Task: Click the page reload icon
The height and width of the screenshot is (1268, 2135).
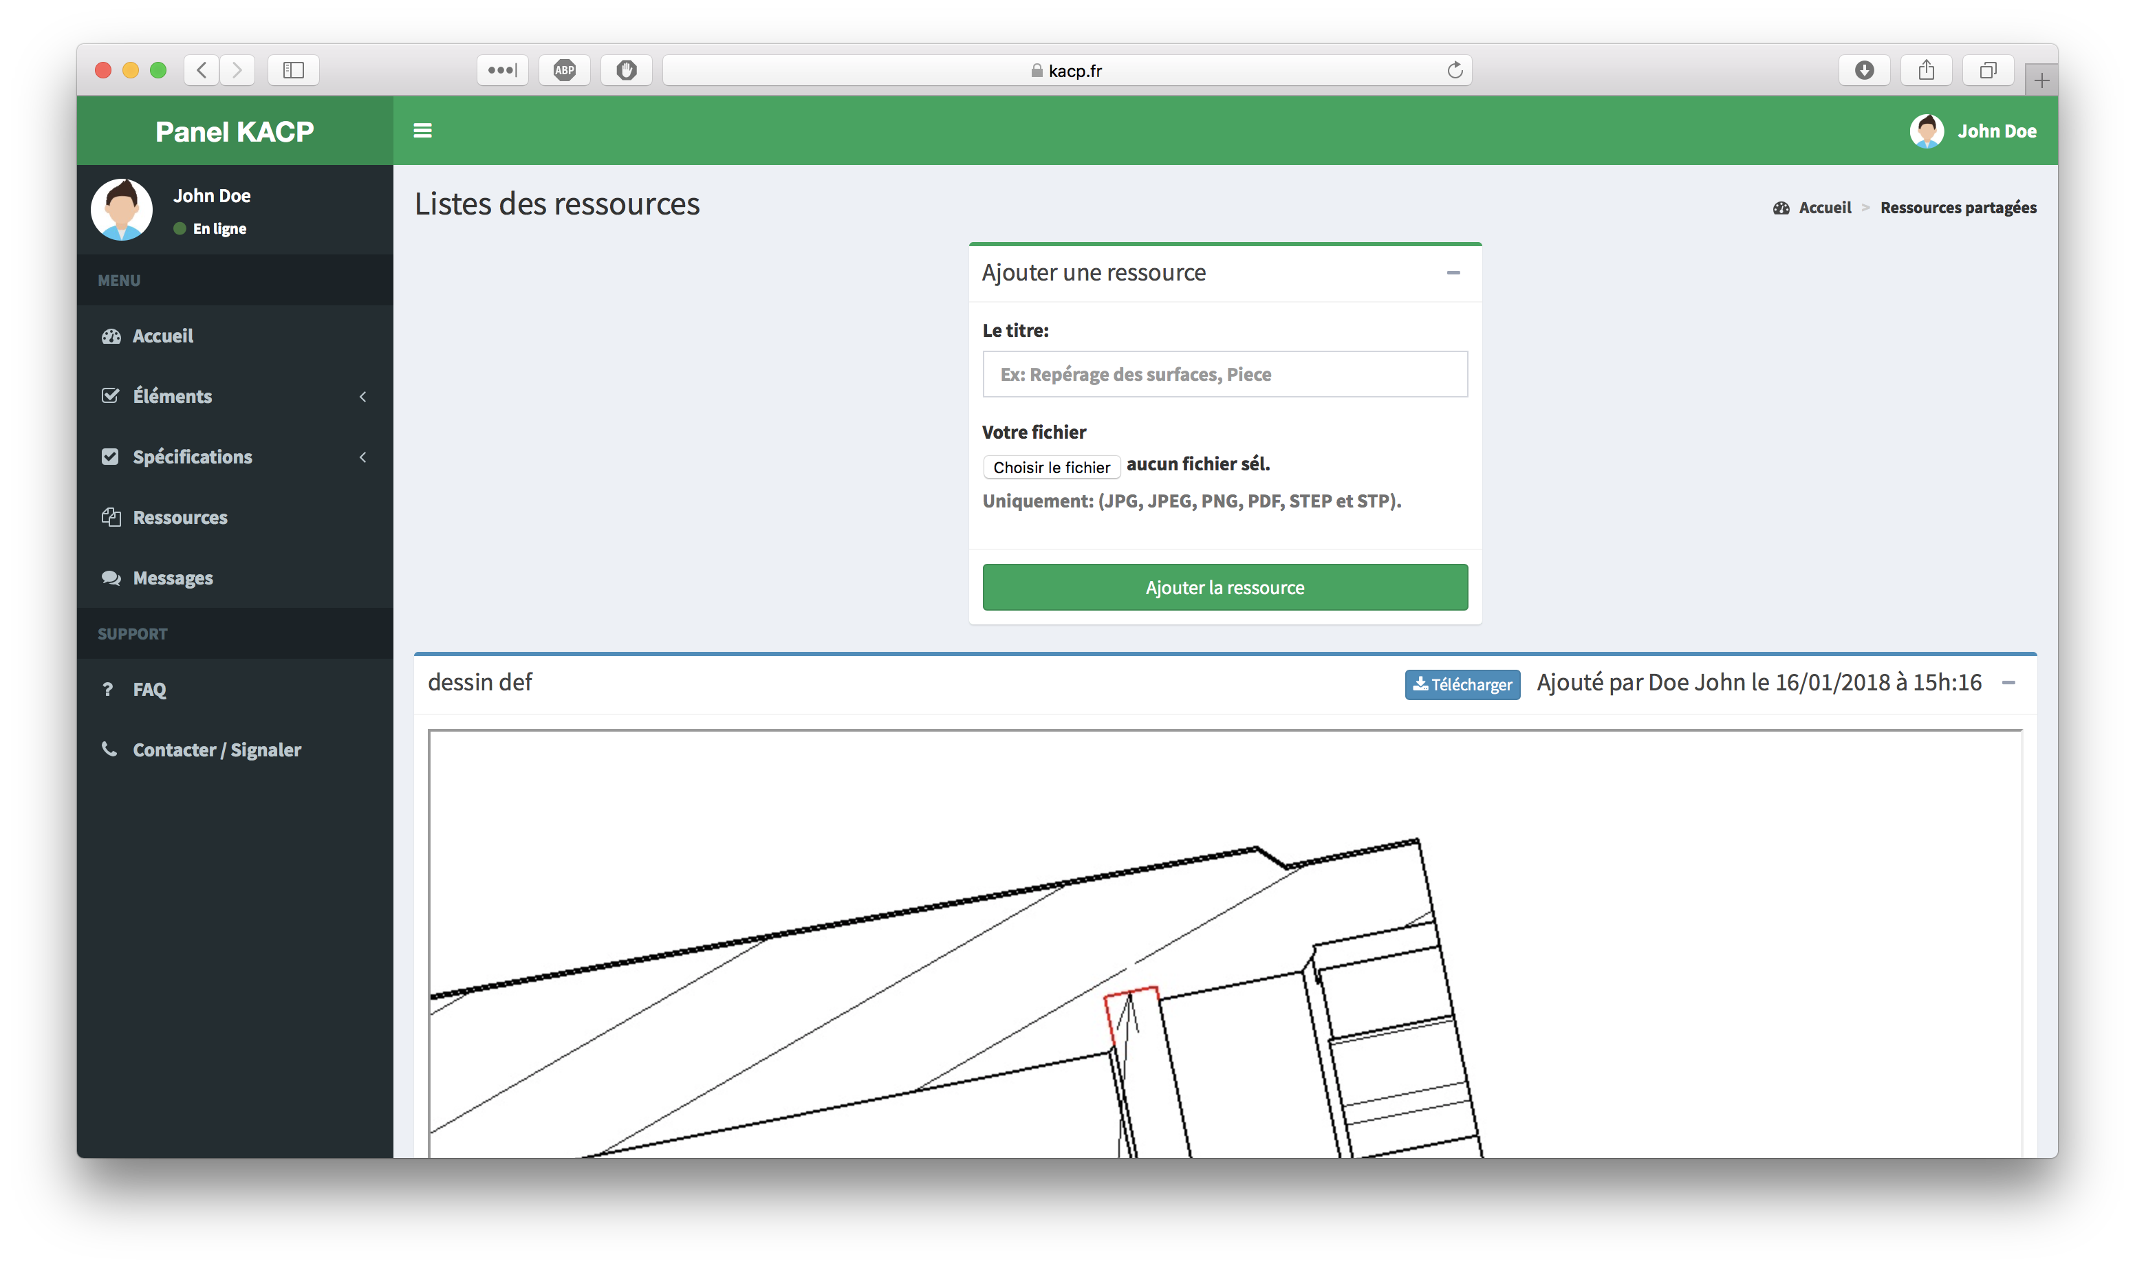Action: click(1455, 70)
